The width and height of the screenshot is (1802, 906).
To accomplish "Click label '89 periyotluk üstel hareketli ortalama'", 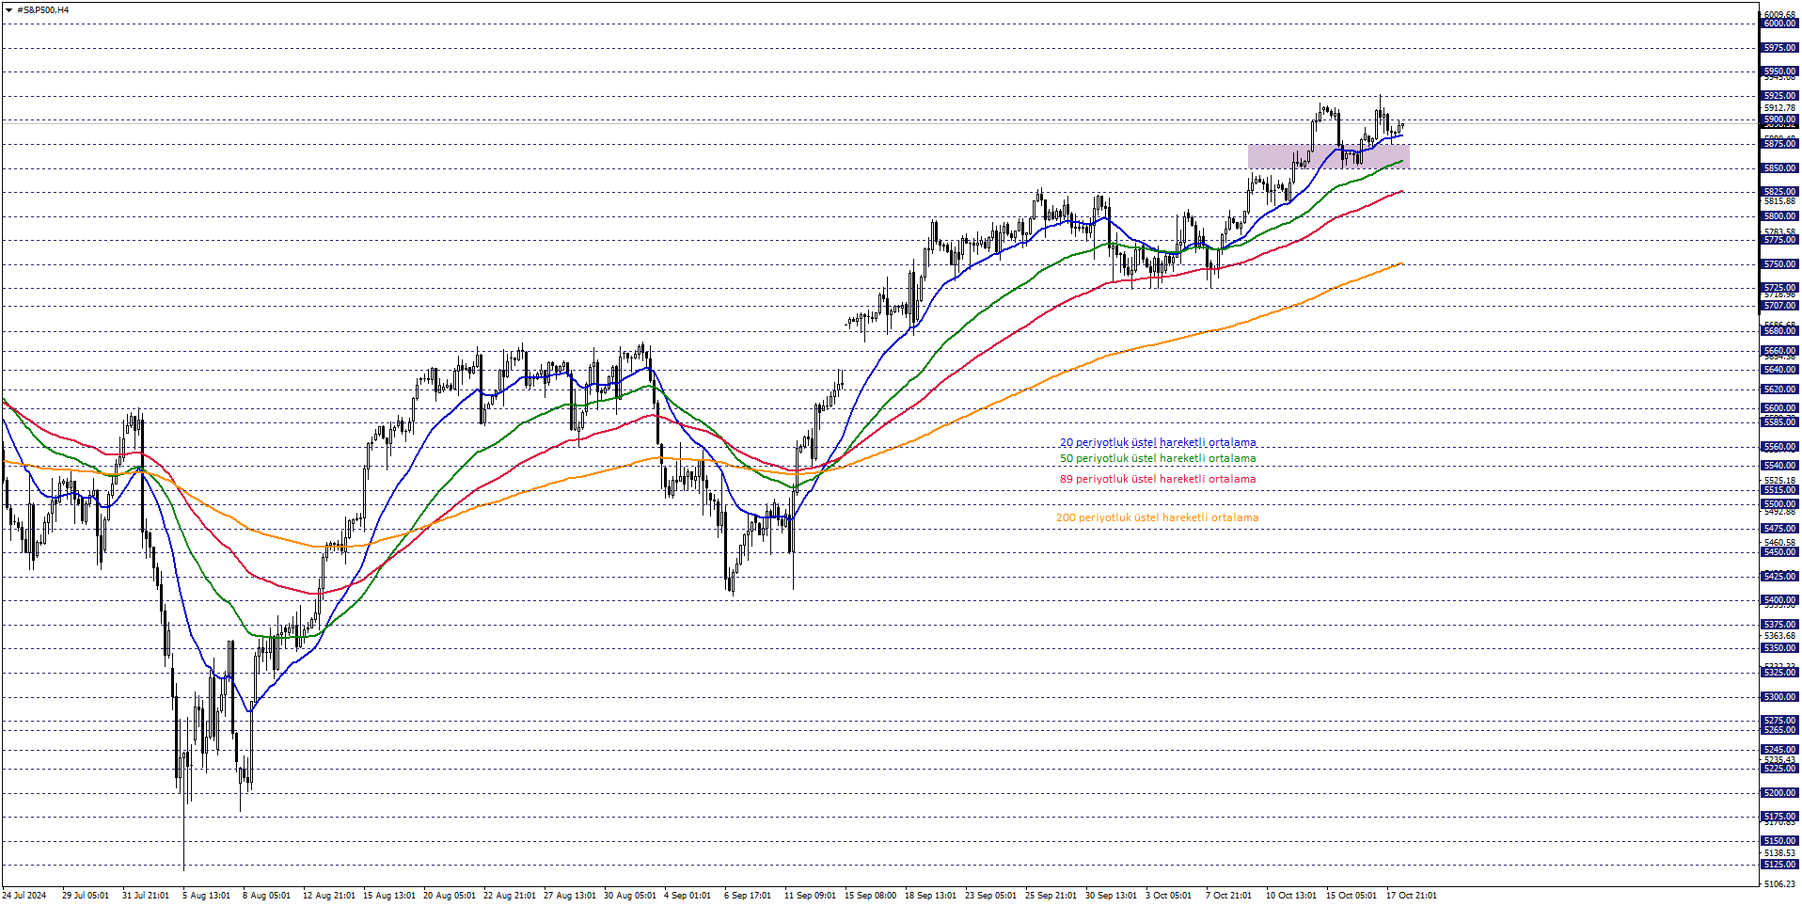I will (1158, 479).
